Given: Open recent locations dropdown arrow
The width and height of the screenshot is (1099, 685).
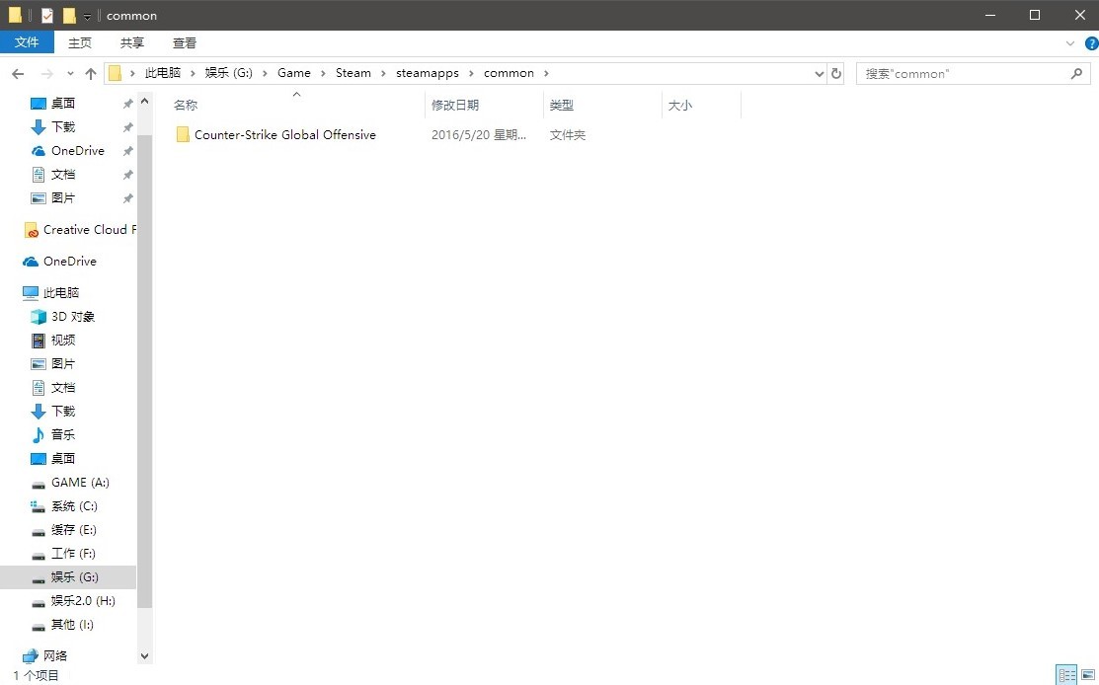Looking at the screenshot, I should click(70, 74).
